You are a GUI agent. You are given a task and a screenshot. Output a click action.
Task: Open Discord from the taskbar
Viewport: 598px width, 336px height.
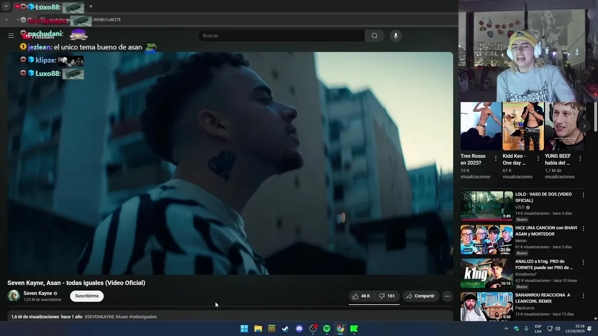pos(299,329)
